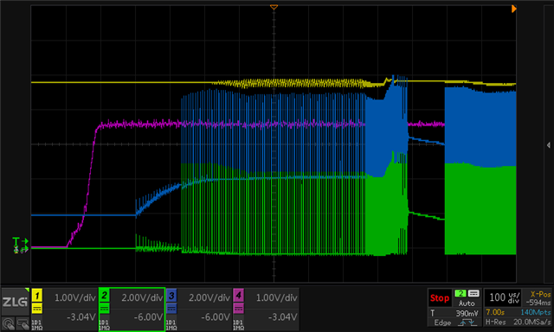This screenshot has width=554, height=332.
Task: Select the 7.00s capture time value
Action: click(x=495, y=312)
